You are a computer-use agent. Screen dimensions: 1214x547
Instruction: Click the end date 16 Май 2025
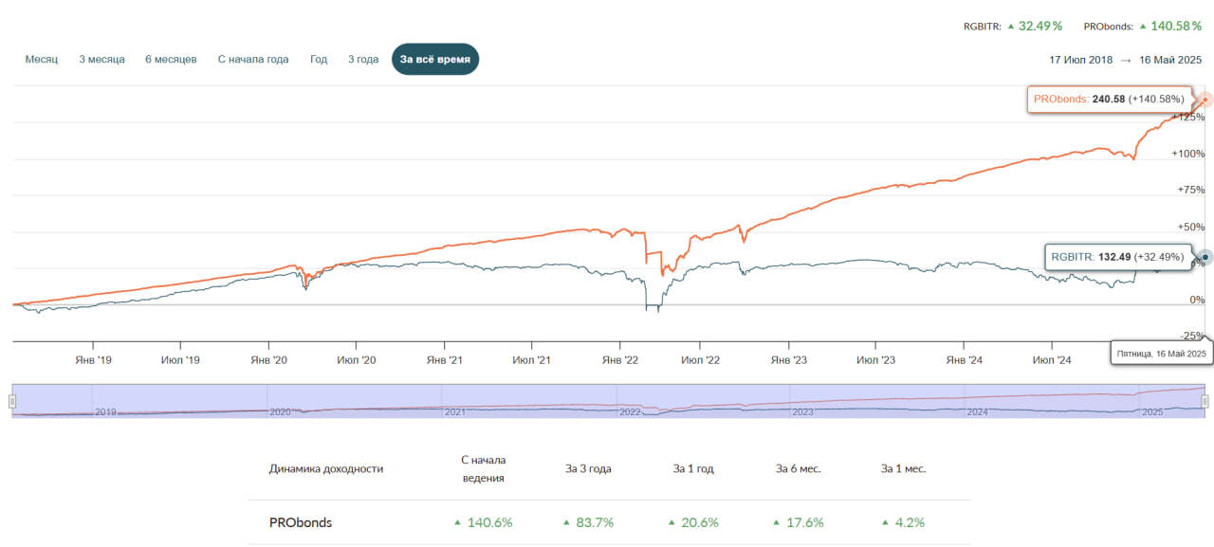(x=1170, y=59)
